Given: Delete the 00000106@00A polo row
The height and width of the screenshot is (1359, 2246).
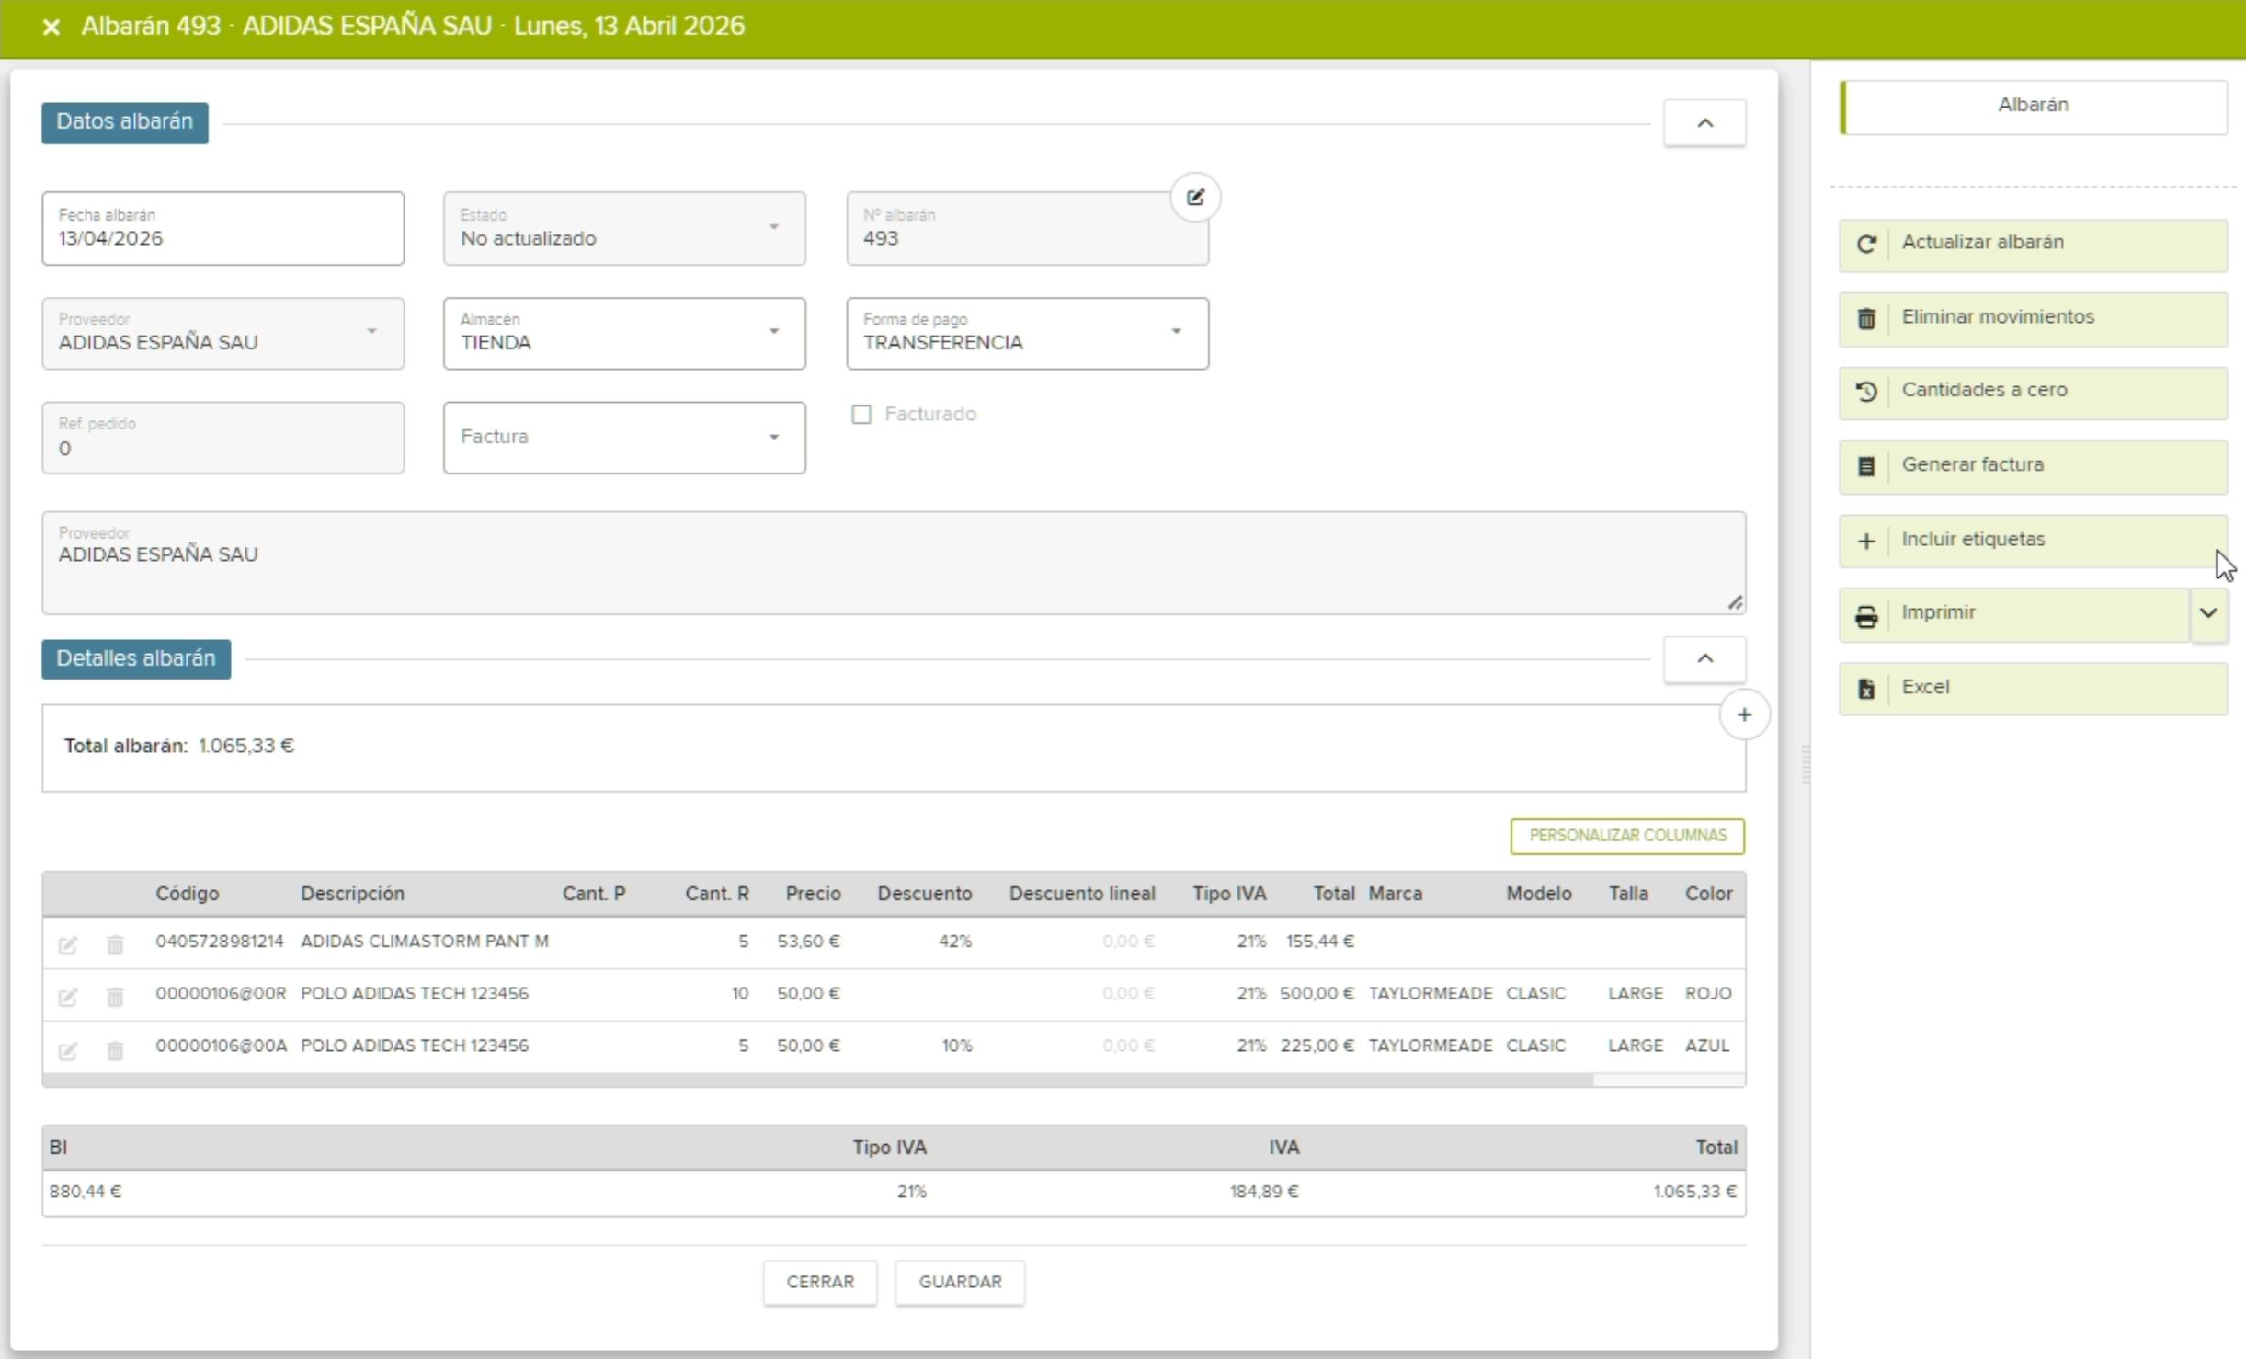Looking at the screenshot, I should tap(115, 1050).
